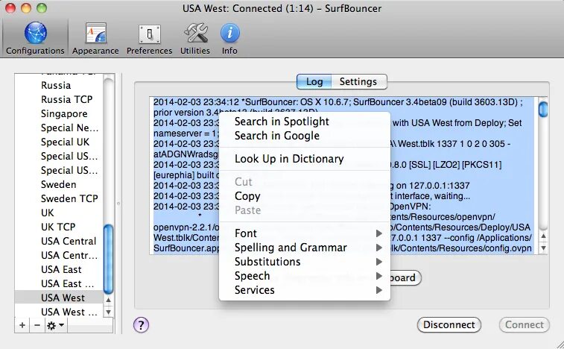Image resolution: width=564 pixels, height=349 pixels.
Task: Expand the Font submenu
Action: (304, 233)
